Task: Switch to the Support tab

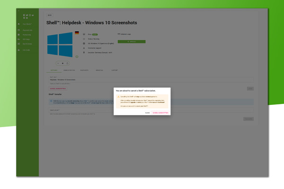Action: (x=114, y=70)
